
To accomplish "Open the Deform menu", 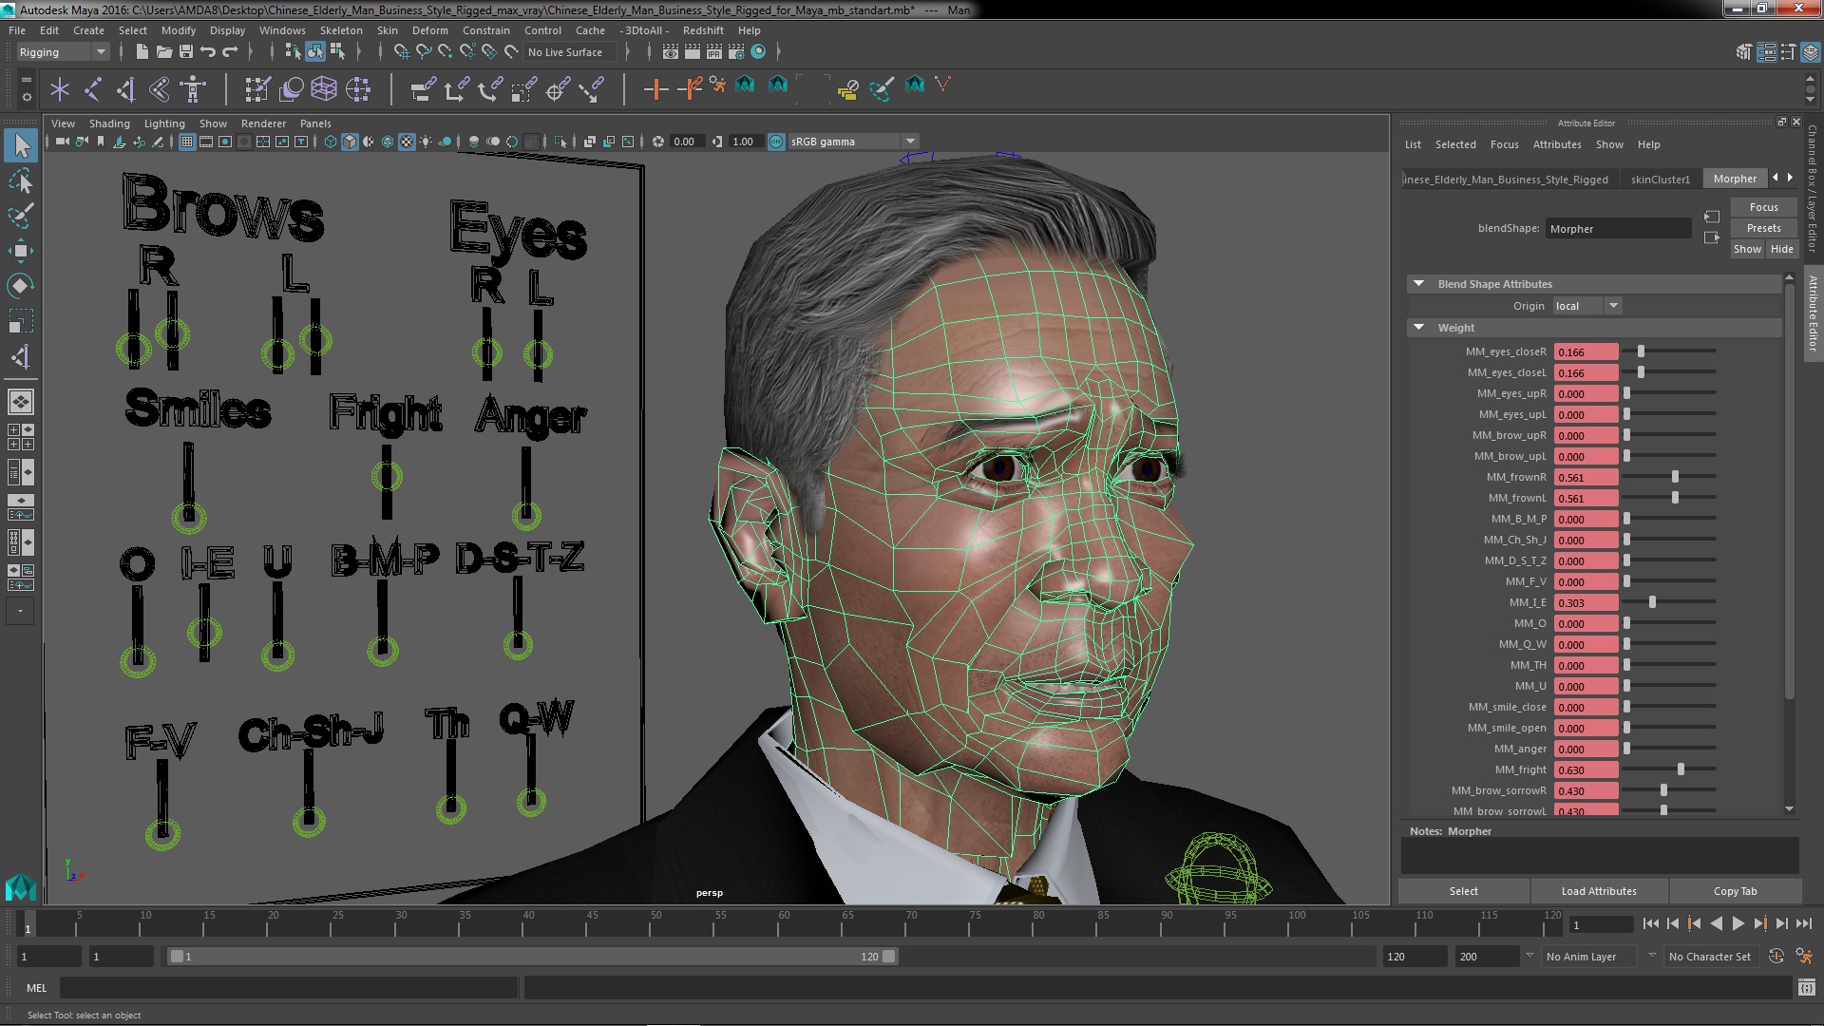I will pyautogui.click(x=429, y=30).
